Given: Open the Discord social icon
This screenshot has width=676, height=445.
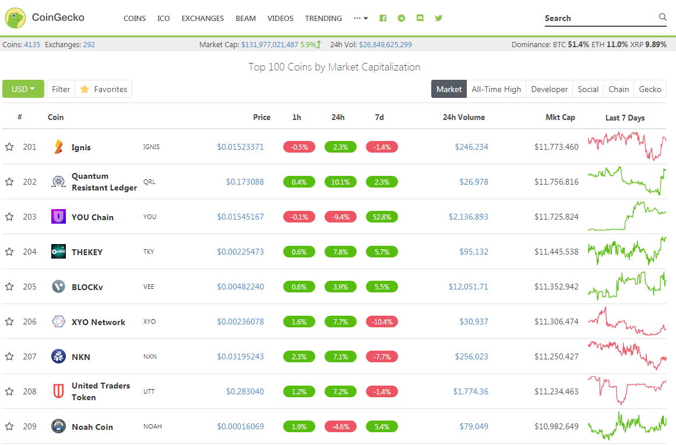Looking at the screenshot, I should pyautogui.click(x=420, y=18).
